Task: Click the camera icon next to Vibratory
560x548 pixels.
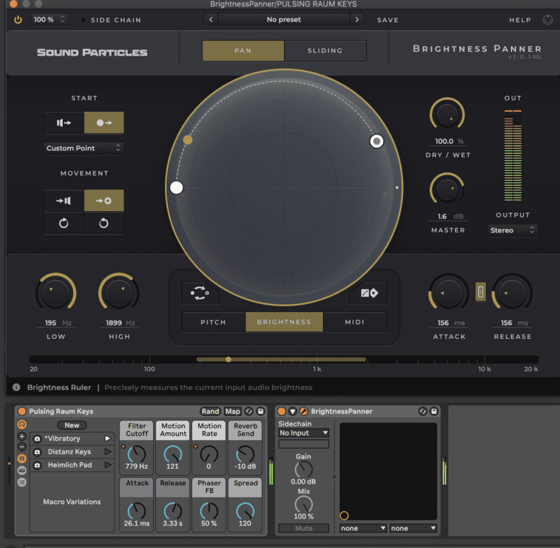Action: coord(37,438)
